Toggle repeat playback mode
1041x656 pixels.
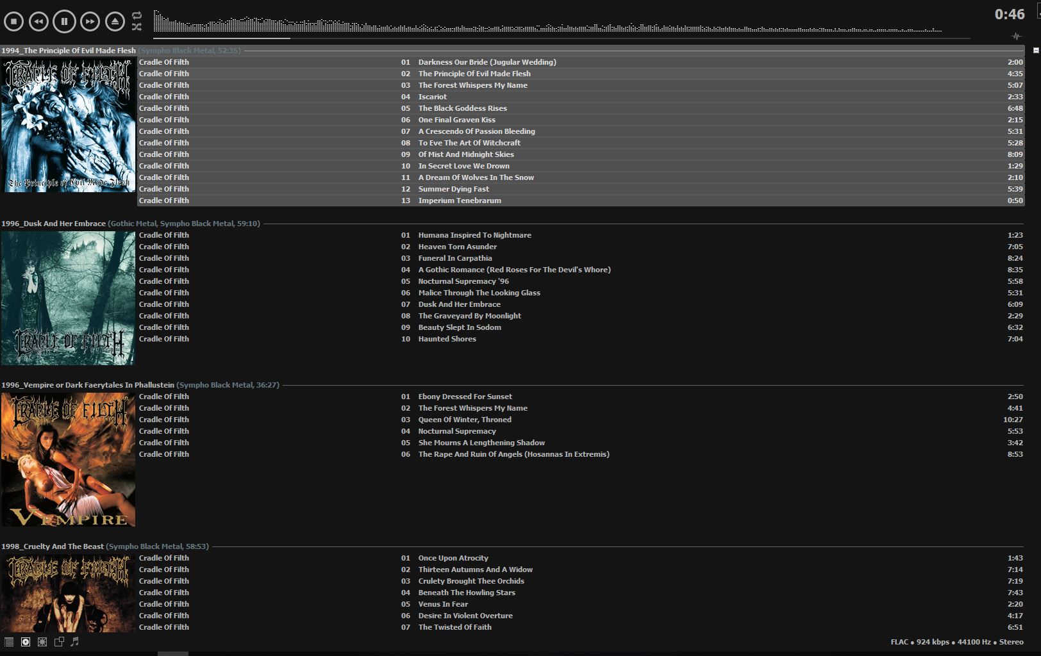click(x=137, y=15)
